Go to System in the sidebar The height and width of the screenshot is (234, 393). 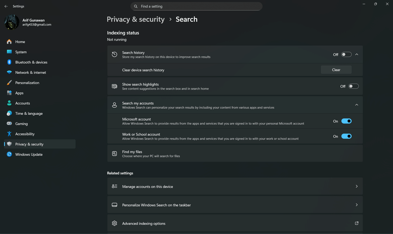point(21,52)
